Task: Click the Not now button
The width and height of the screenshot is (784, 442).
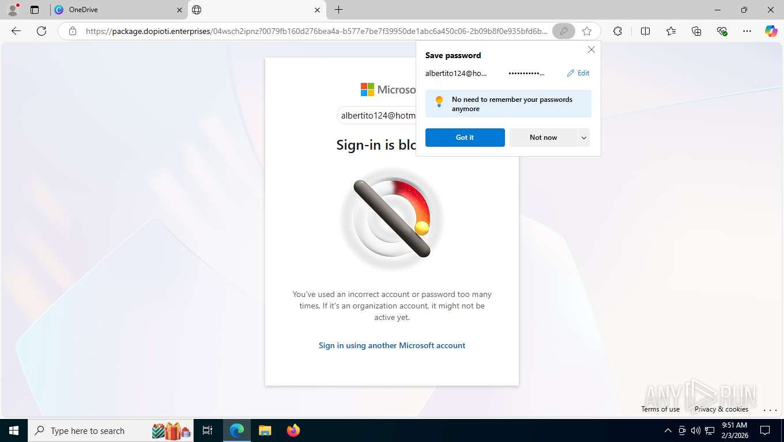Action: 543,138
